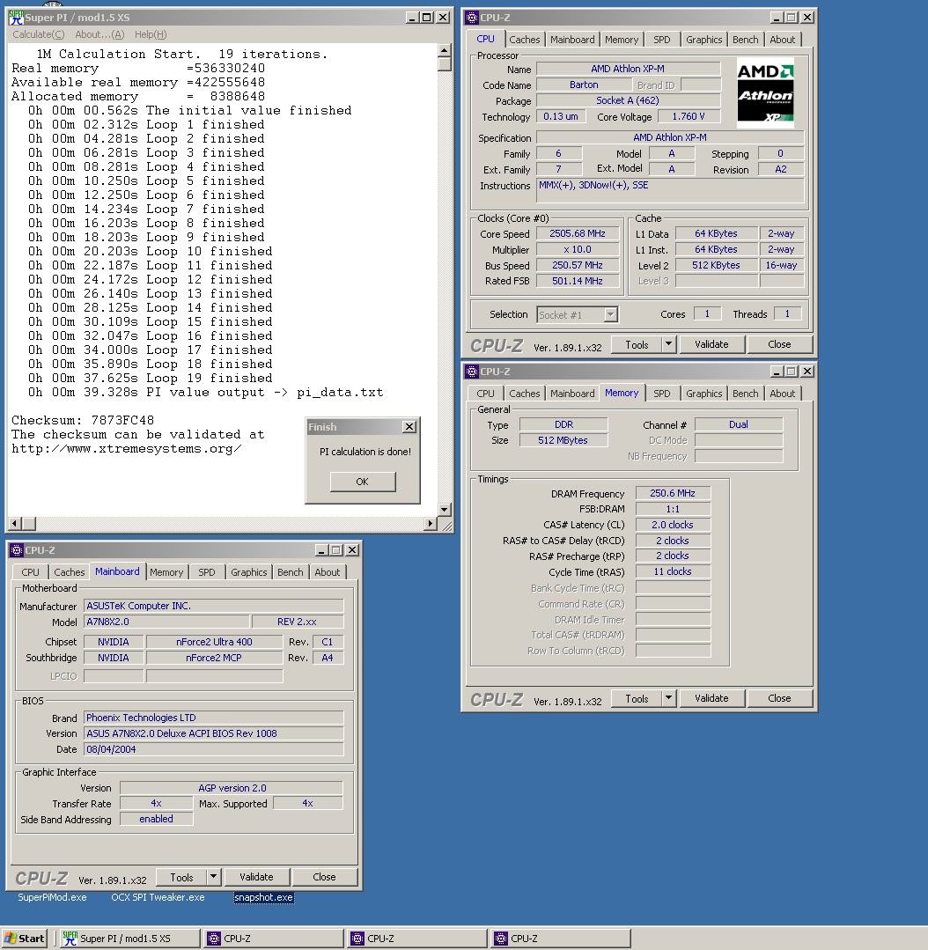Open Tools dropdown arrow in Memory CPU-Z window
Screen dimensions: 928x950
[x=668, y=698]
